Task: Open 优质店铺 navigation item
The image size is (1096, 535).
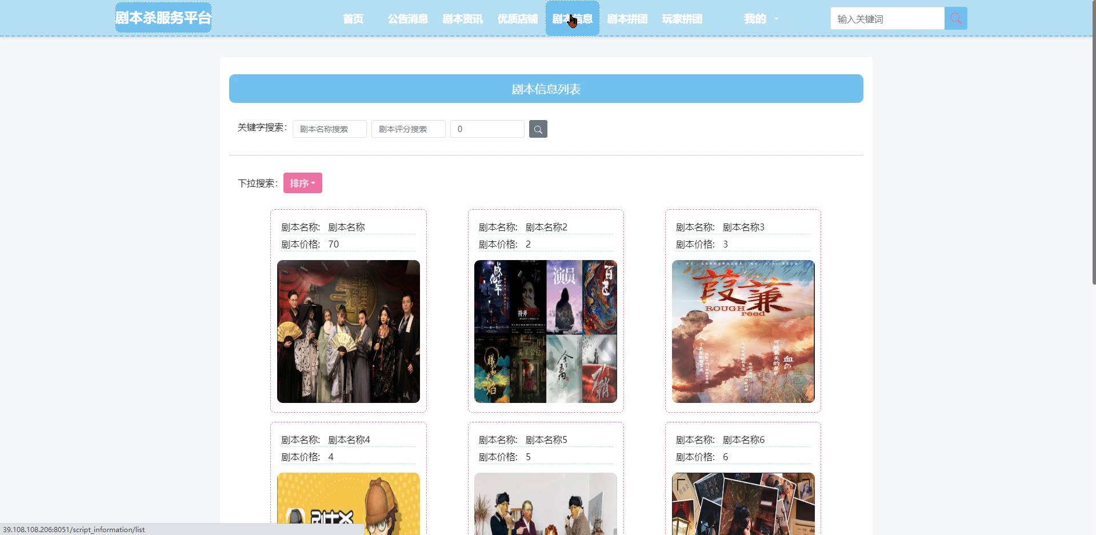Action: tap(518, 19)
